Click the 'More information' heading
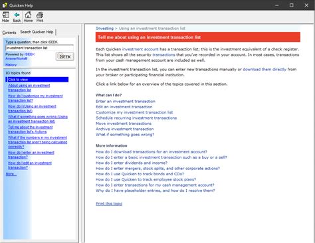Image resolution: width=315 pixels, height=243 pixels. coord(112,145)
